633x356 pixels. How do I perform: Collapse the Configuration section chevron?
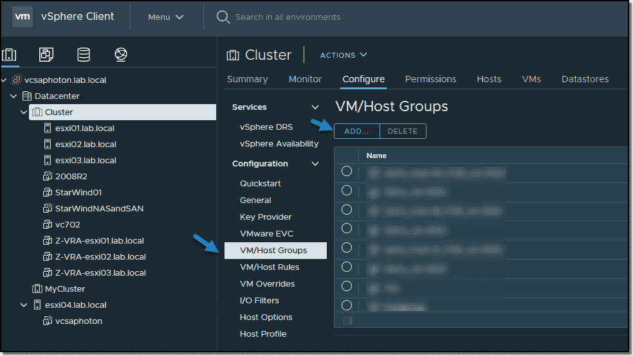pos(315,164)
